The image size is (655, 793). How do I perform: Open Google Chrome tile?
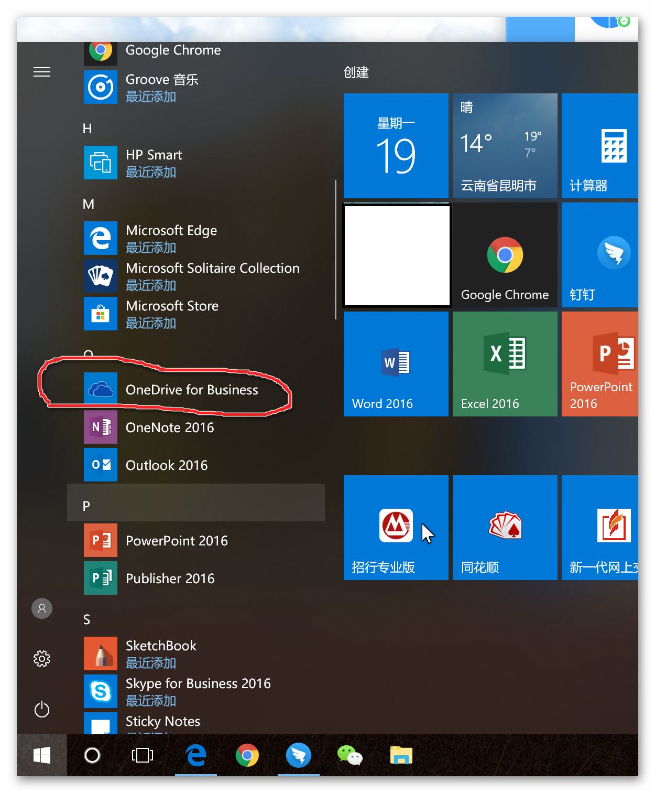pyautogui.click(x=505, y=255)
